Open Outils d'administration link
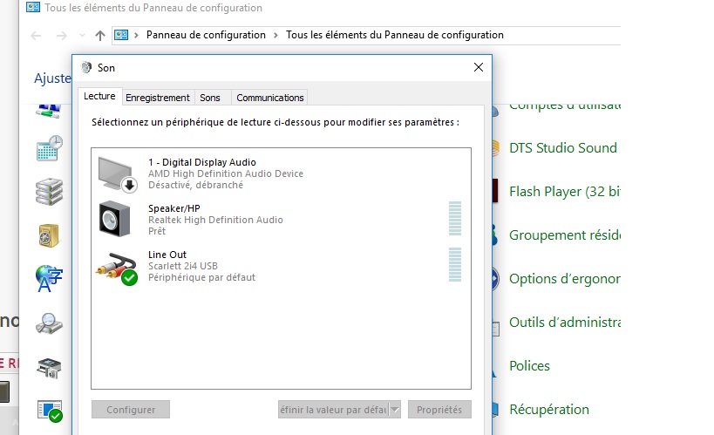 click(x=565, y=323)
